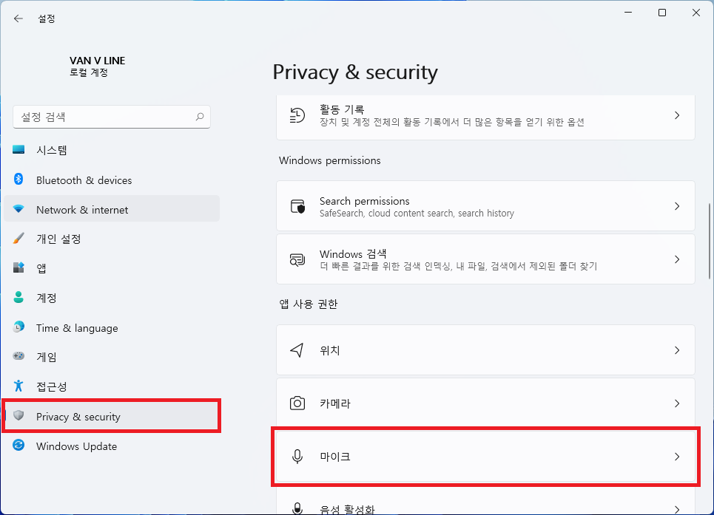The width and height of the screenshot is (714, 515).
Task: Click the Network wifi icon
Action: [x=18, y=208]
